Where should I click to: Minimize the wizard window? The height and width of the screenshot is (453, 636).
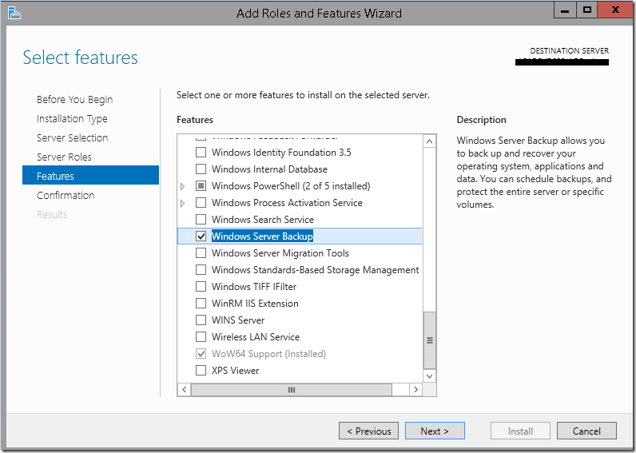pos(565,10)
